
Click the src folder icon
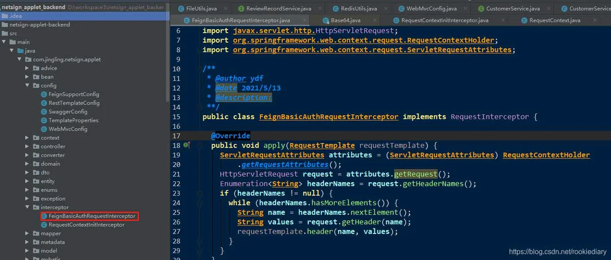point(5,34)
